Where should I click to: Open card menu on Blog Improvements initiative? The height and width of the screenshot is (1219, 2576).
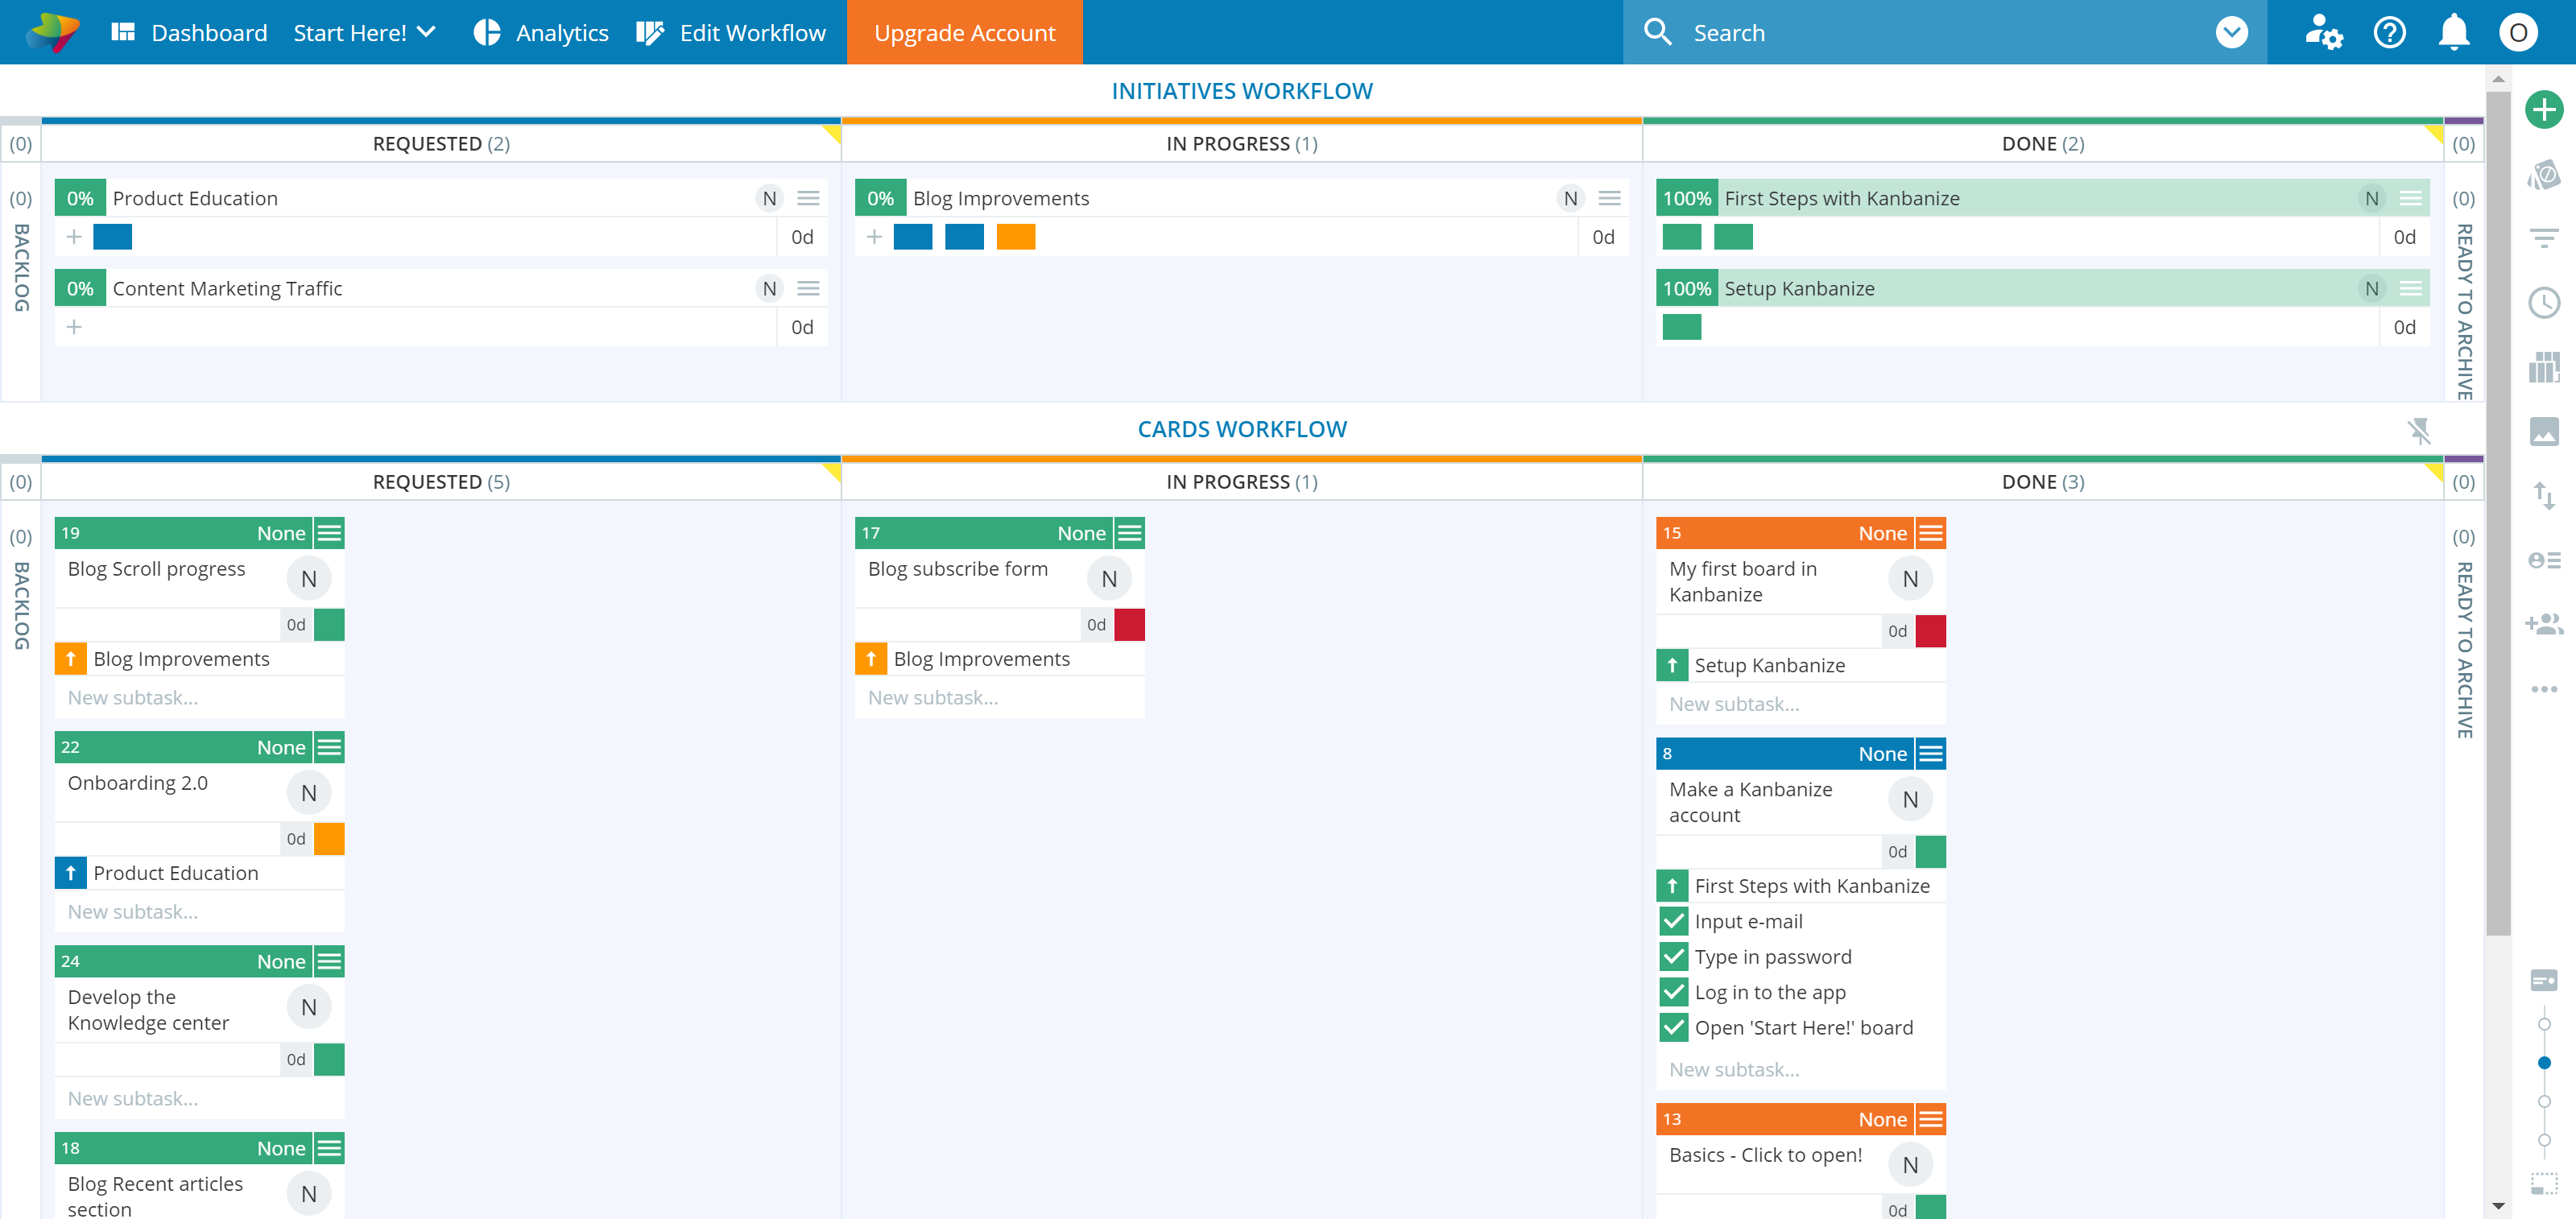pyautogui.click(x=1610, y=198)
